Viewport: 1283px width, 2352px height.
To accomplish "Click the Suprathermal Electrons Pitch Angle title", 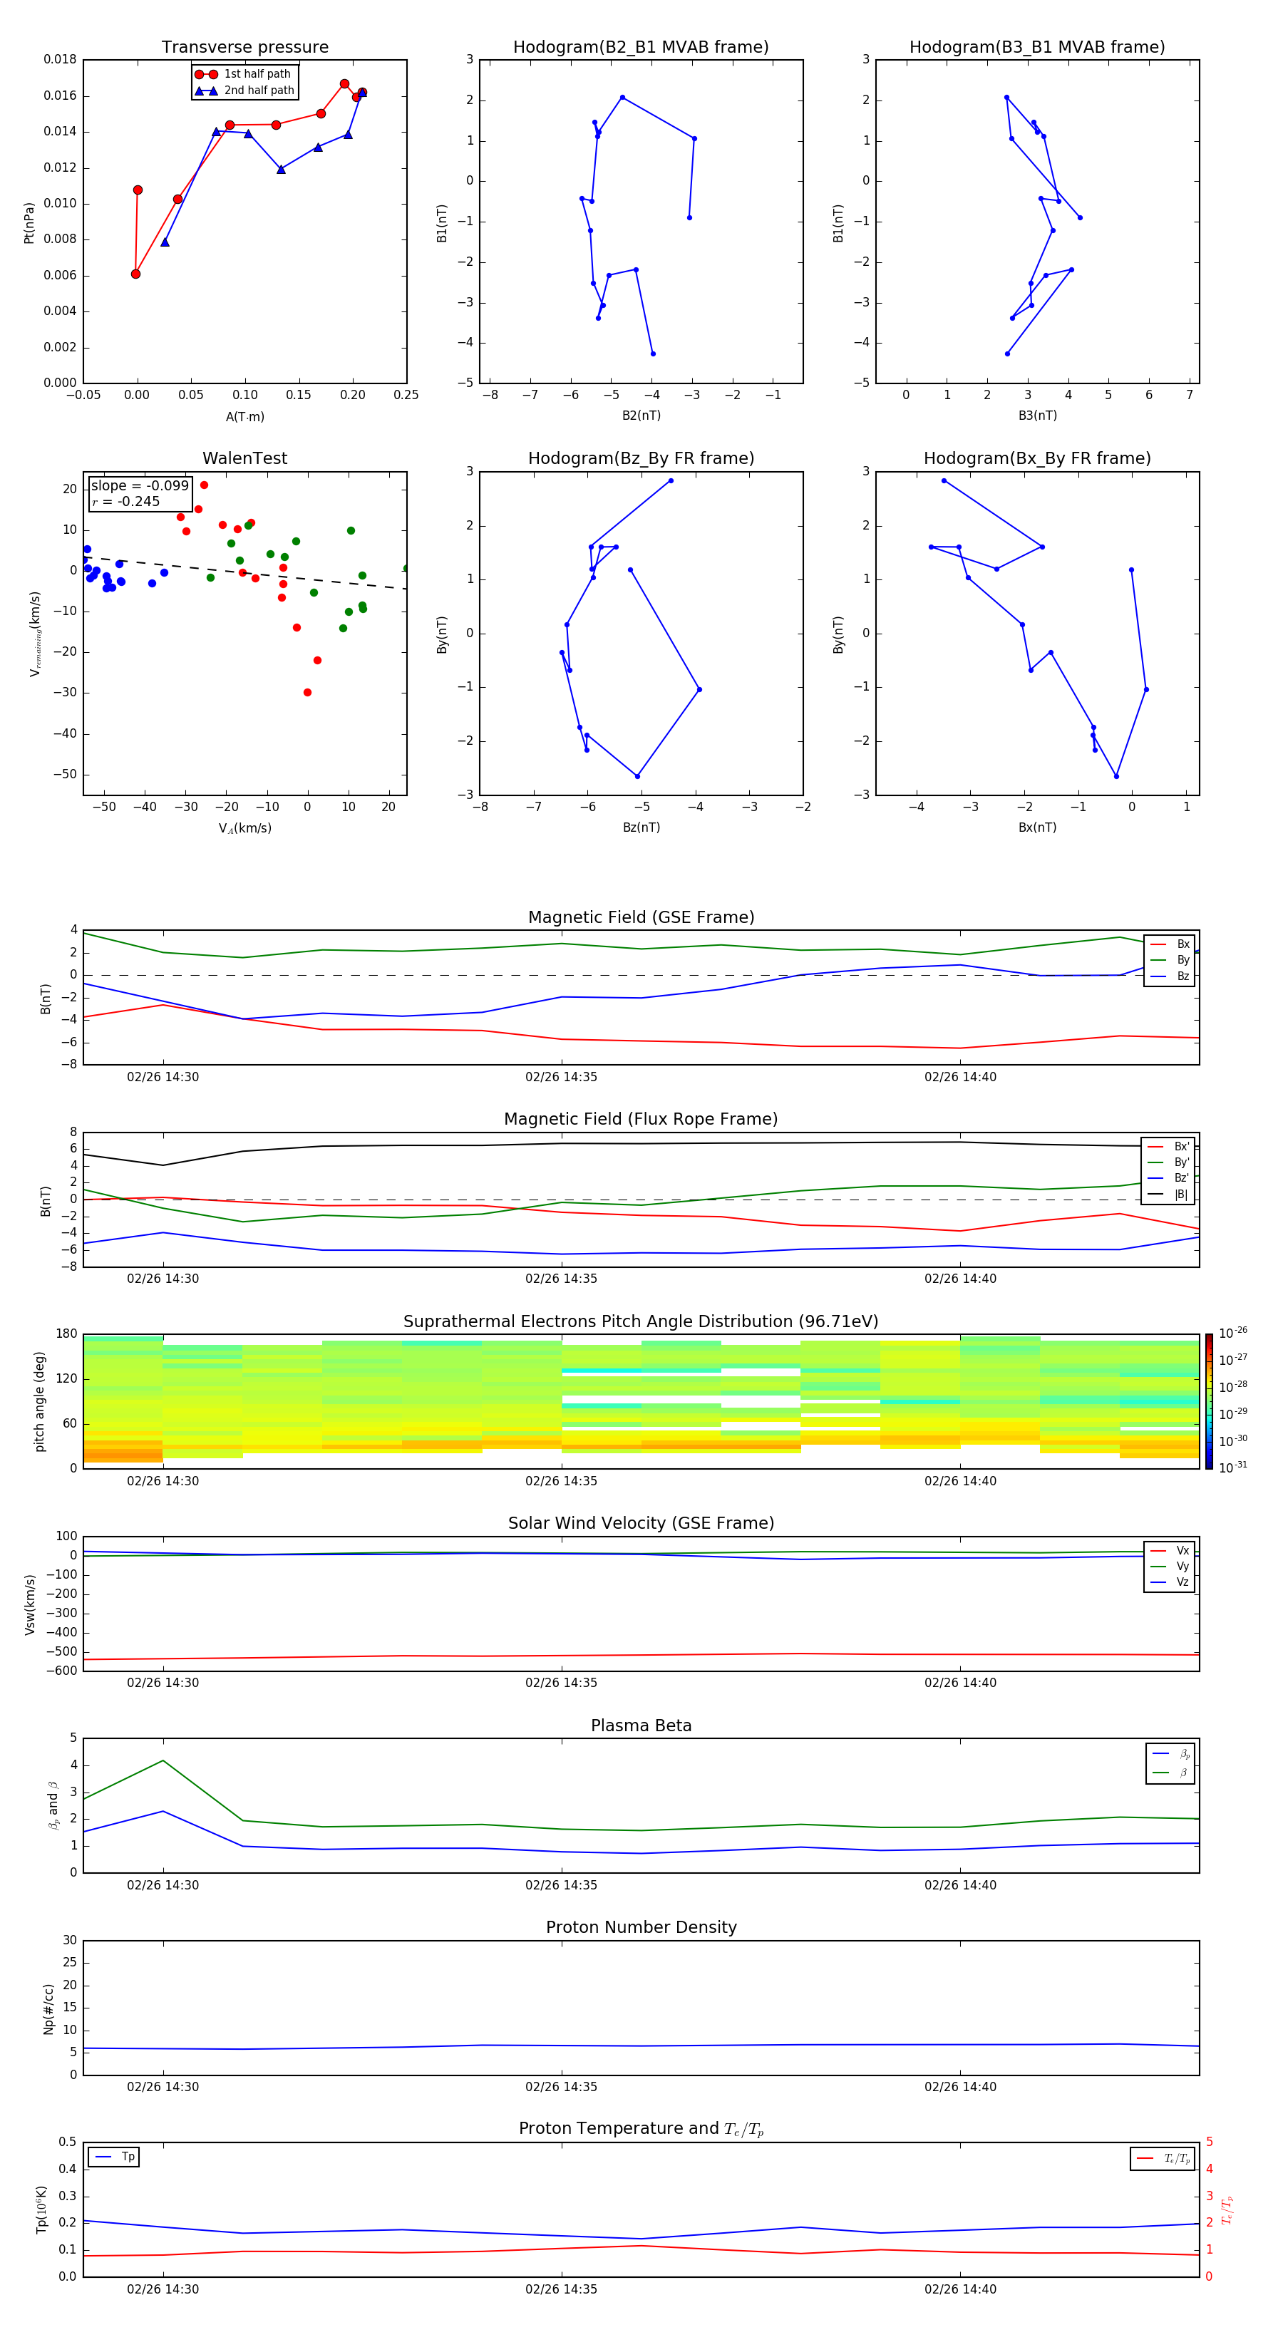I will tap(641, 1322).
